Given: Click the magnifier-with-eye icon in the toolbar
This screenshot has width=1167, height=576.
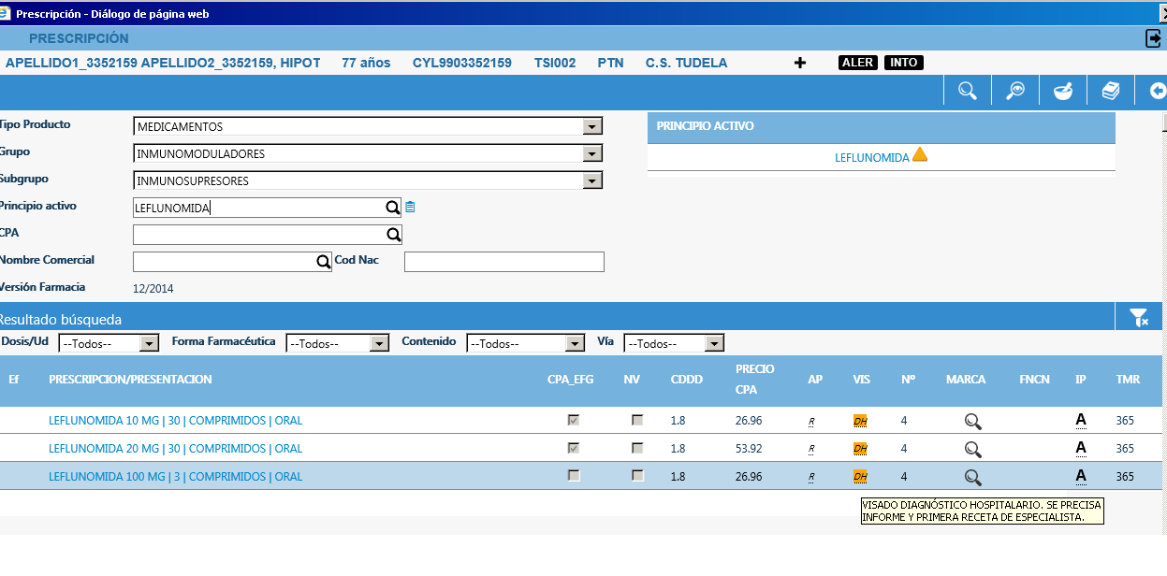Looking at the screenshot, I should (1015, 91).
